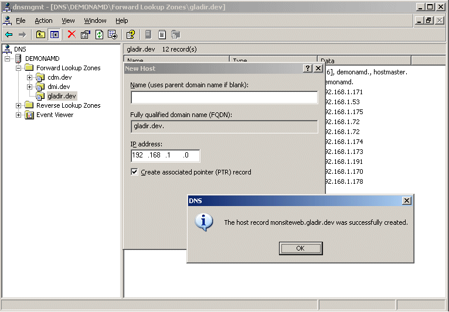449x312 pixels.
Task: Open the Action menu
Action: pos(43,20)
